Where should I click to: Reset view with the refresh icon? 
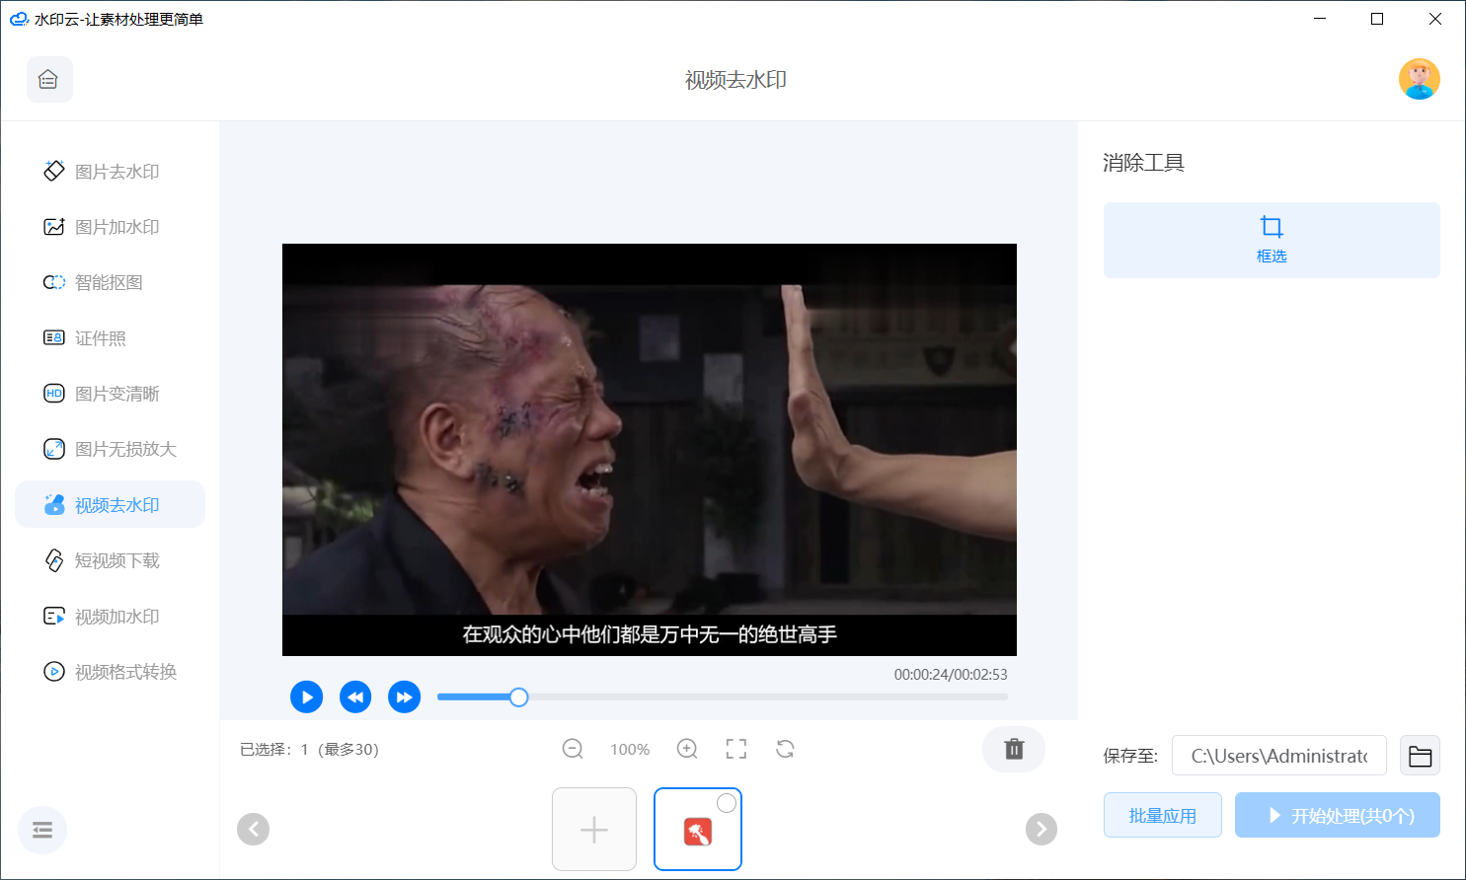pyautogui.click(x=785, y=749)
